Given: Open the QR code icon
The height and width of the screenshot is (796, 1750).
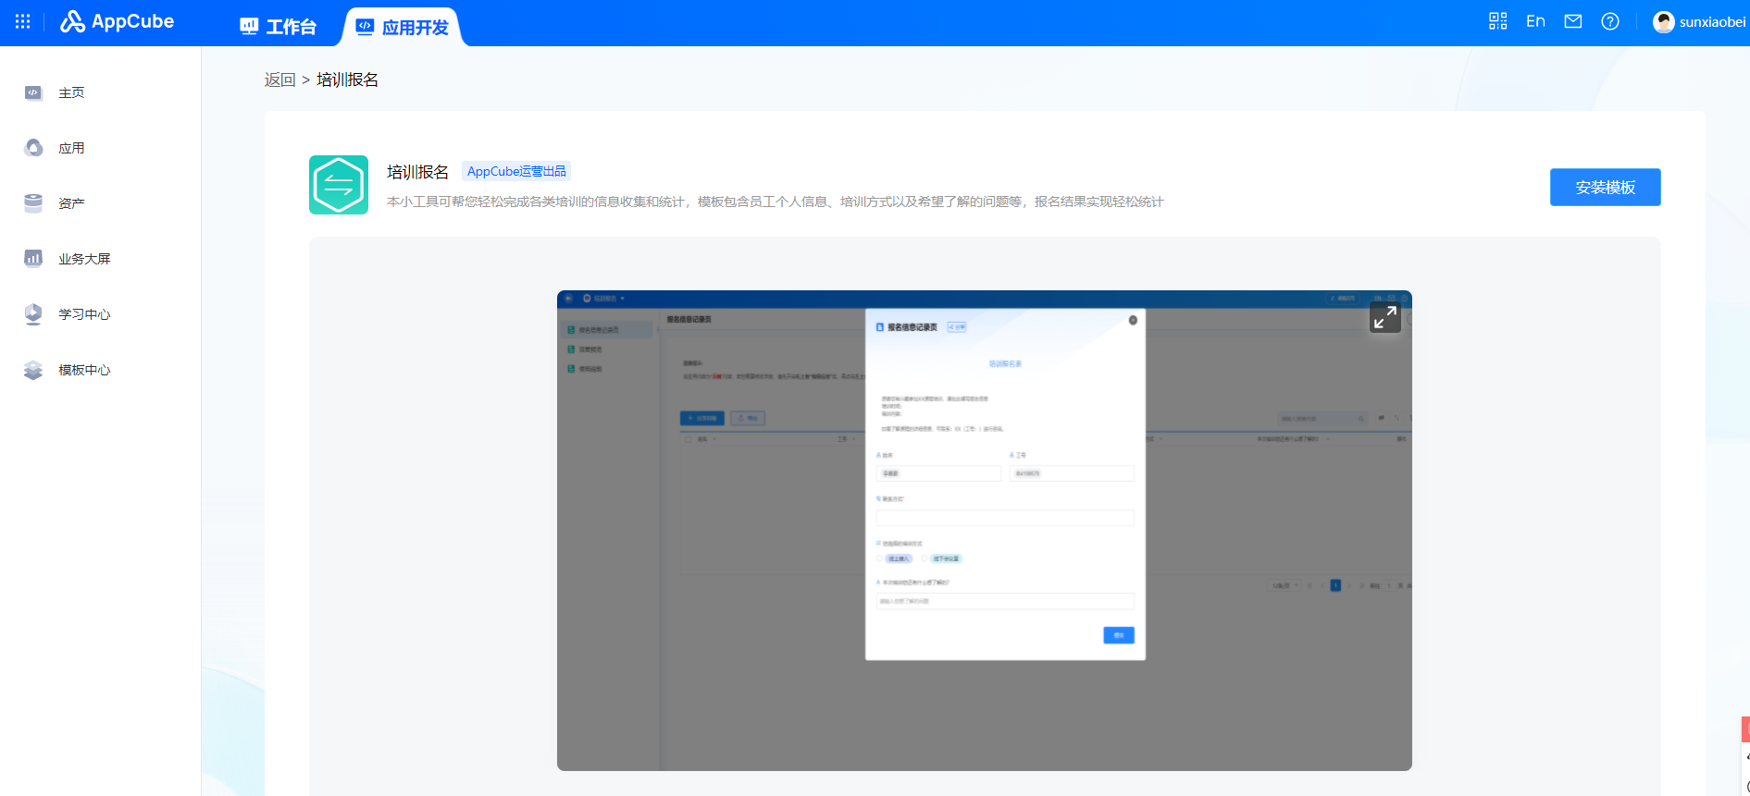Looking at the screenshot, I should (1498, 21).
